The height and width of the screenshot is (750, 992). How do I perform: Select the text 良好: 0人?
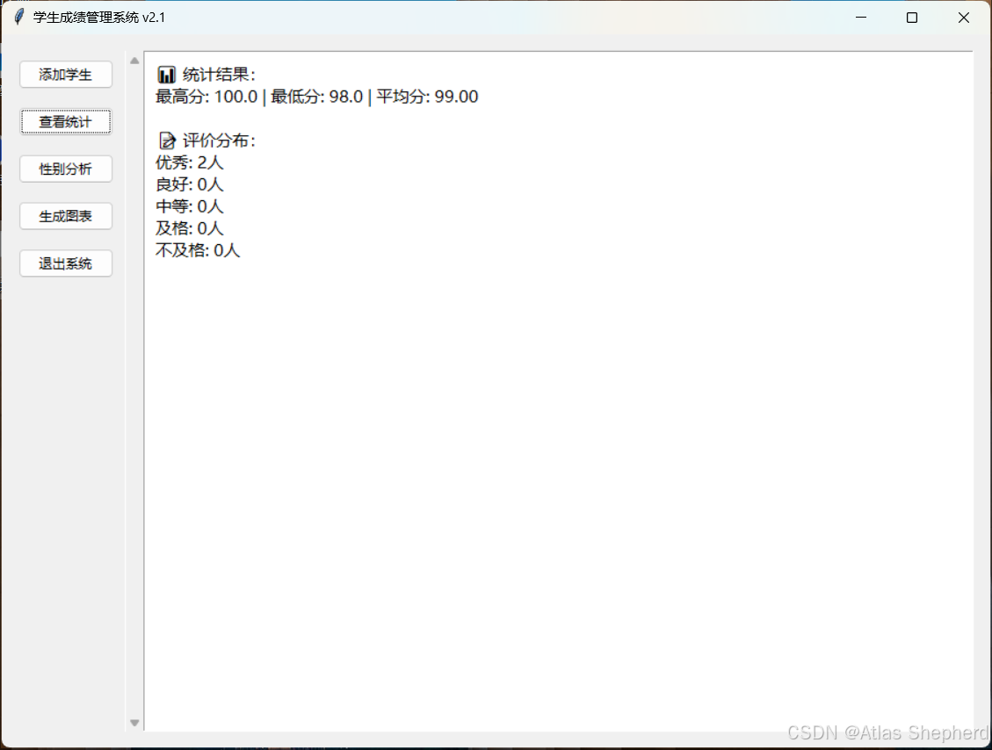coord(190,184)
